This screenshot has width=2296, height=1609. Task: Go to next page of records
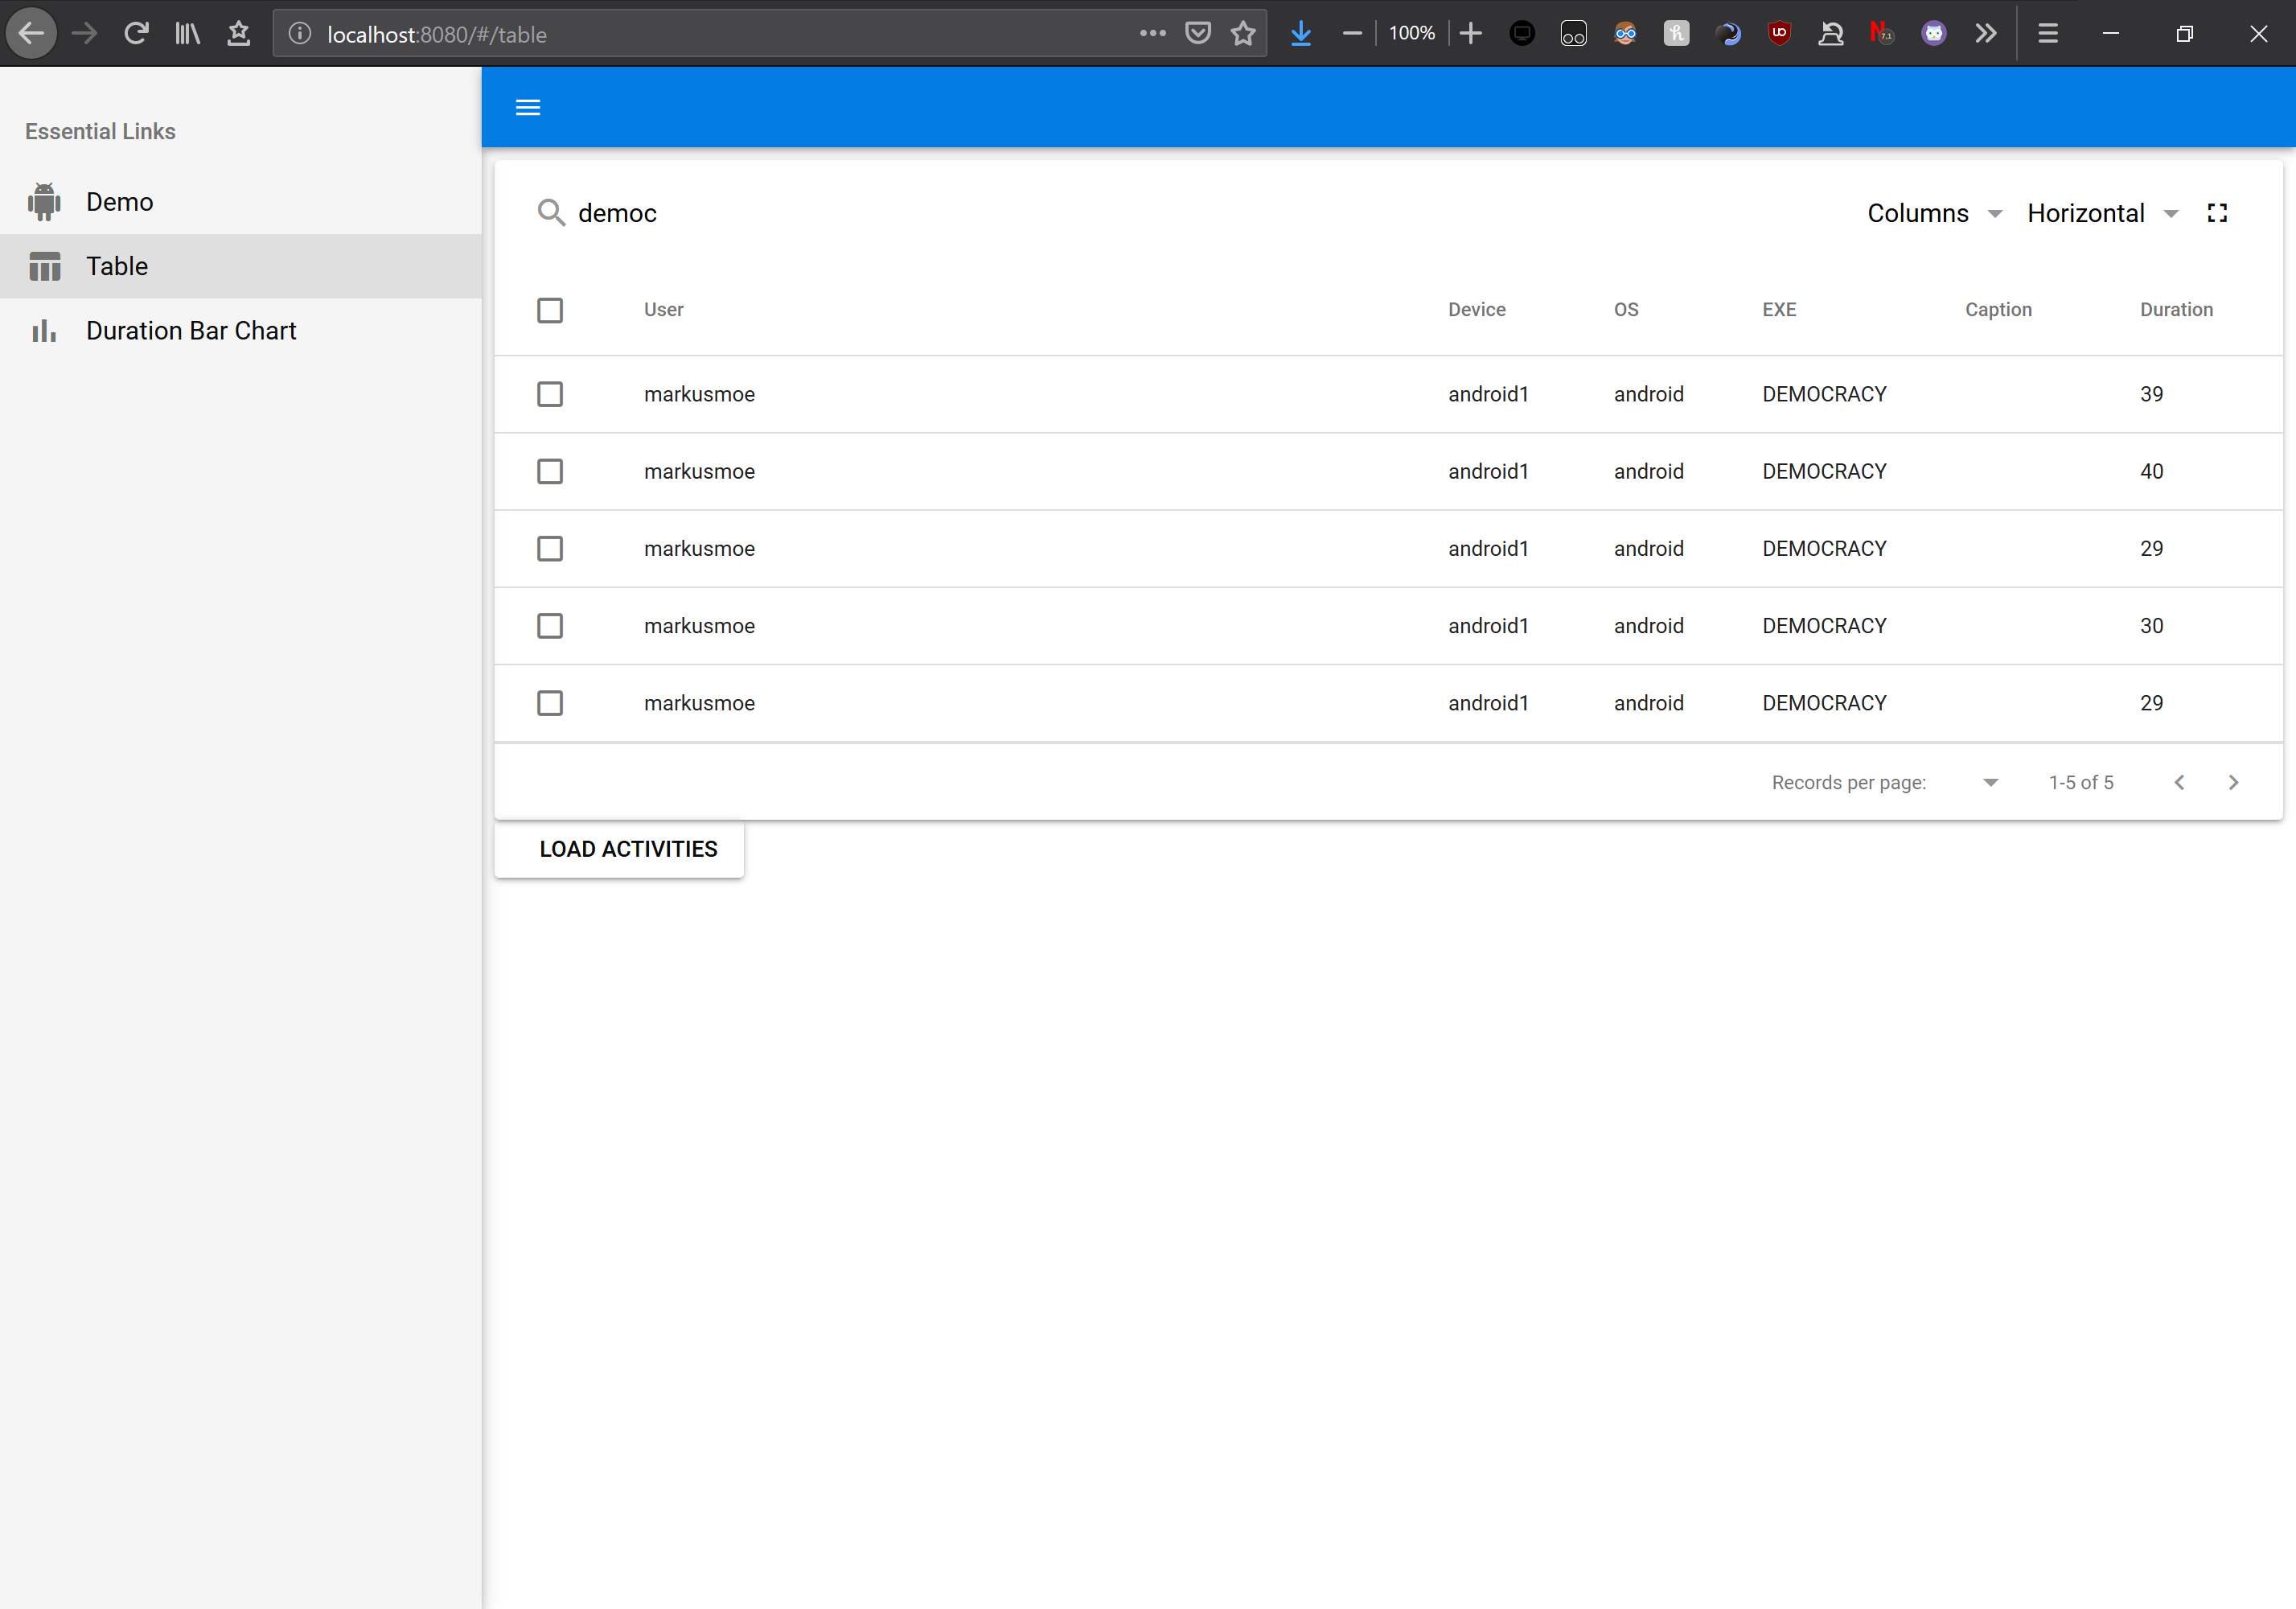pos(2233,783)
